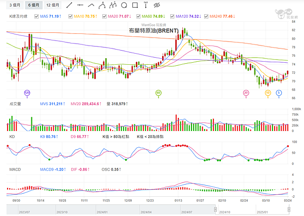Click the MA60 74.89 label

point(154,17)
